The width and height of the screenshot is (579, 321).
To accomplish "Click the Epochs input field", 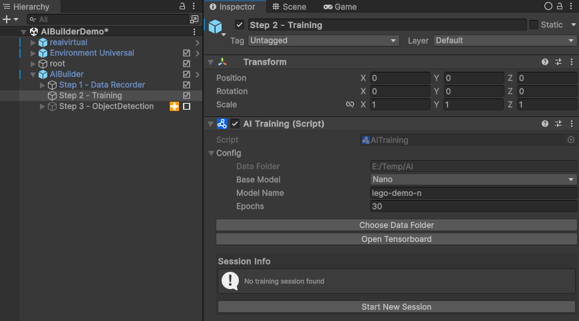I will click(473, 207).
